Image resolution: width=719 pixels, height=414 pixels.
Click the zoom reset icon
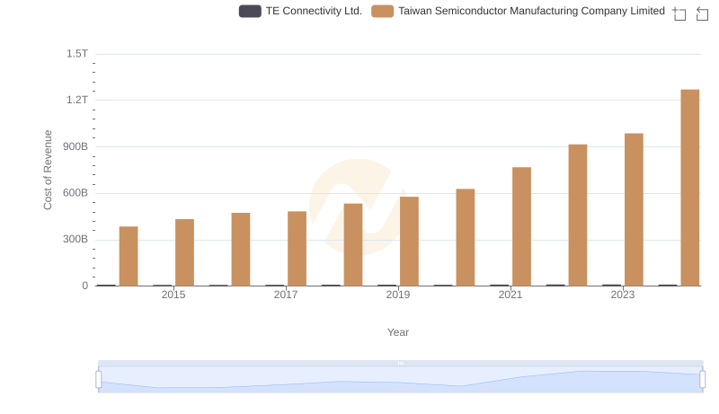[x=702, y=13]
